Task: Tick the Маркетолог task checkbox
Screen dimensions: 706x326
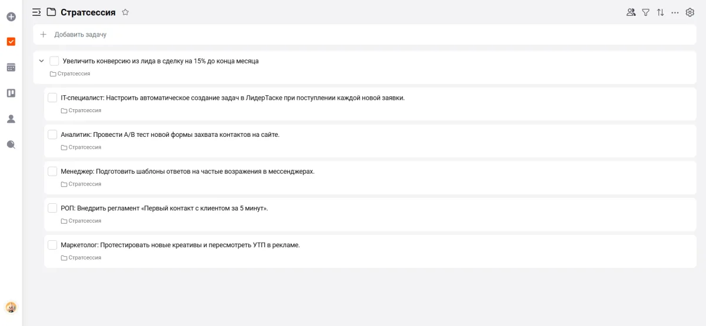Action: click(x=52, y=245)
